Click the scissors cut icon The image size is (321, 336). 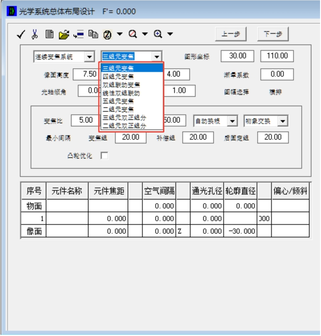[35, 34]
